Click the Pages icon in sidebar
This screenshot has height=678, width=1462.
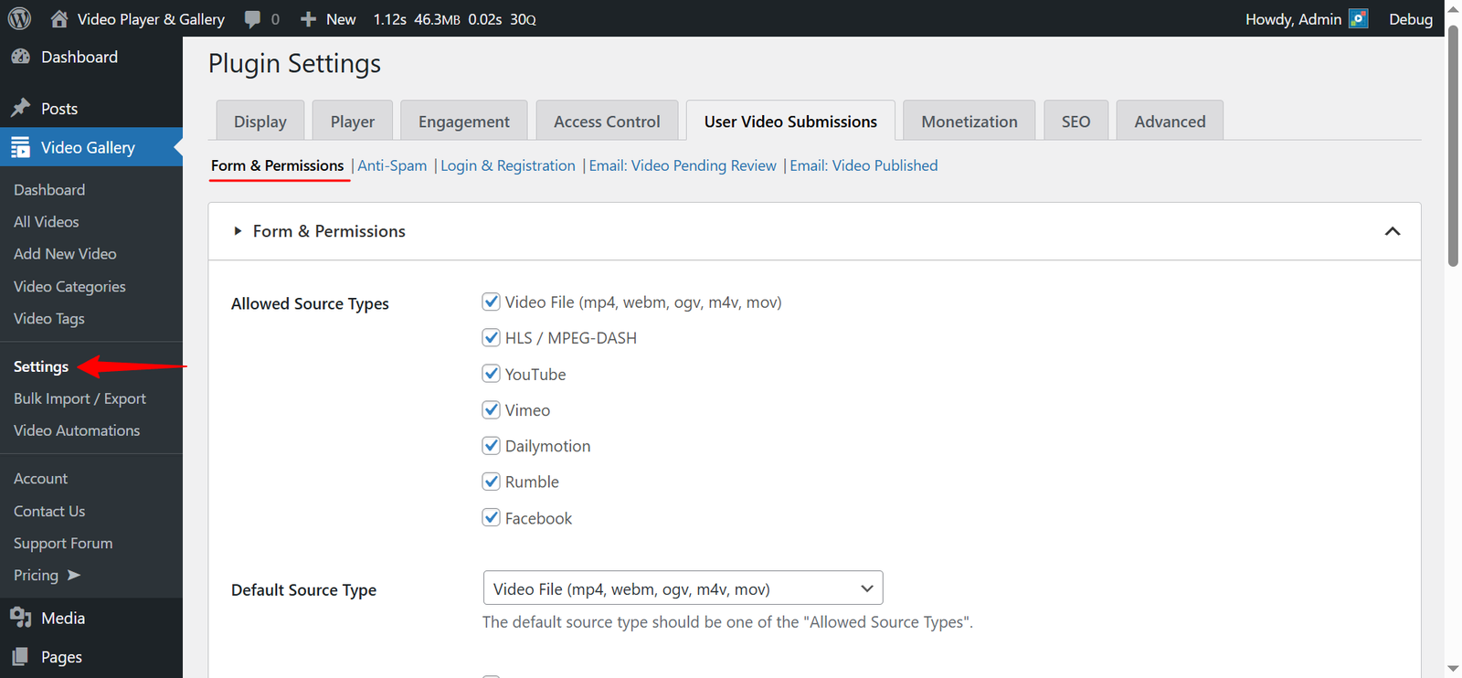(20, 656)
